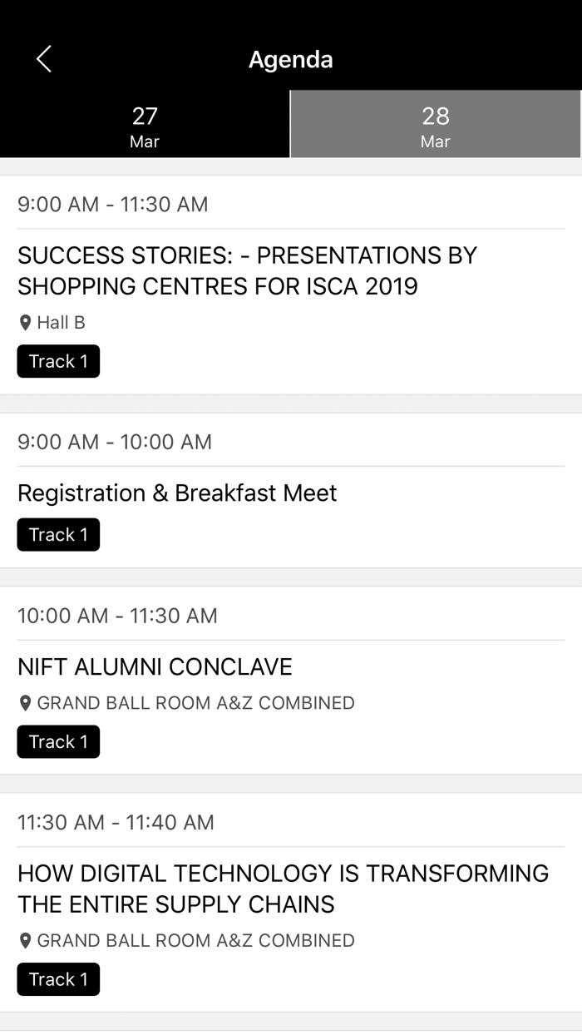Tap the 9:00 AM - 11:30 AM time slot

113,205
